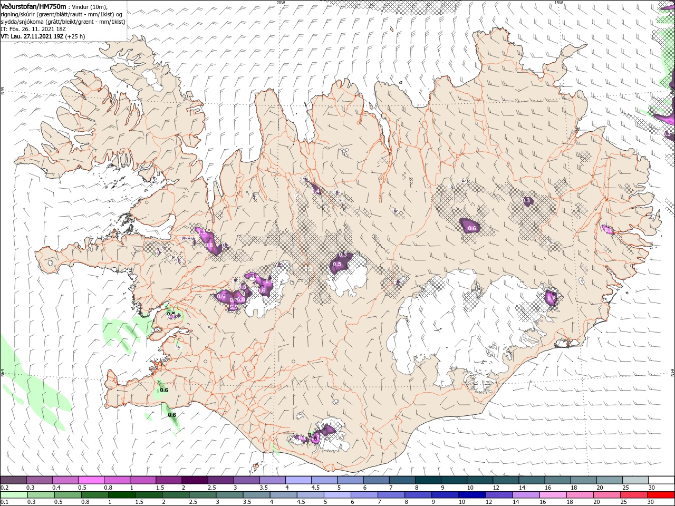The image size is (675, 506).
Task: Click the light lavender top-row swatch starting at 4
Action: [x=298, y=480]
